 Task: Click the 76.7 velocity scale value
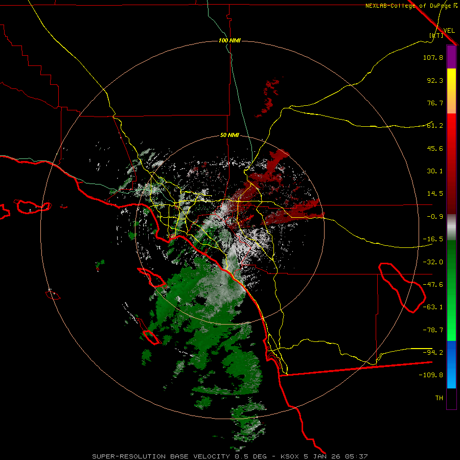click(435, 103)
